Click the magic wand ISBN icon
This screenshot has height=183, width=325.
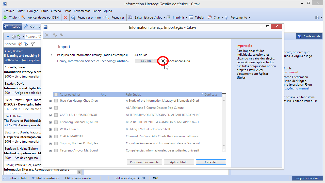tap(24, 18)
